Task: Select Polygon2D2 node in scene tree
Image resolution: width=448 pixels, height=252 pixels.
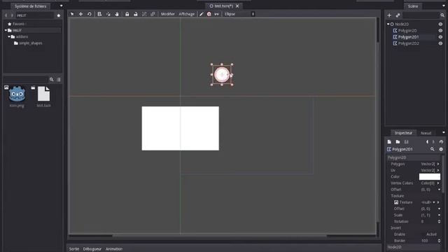Action: (409, 43)
